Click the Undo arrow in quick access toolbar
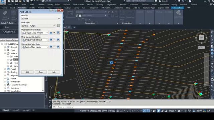This screenshot has height=120, width=214. tap(31, 1)
